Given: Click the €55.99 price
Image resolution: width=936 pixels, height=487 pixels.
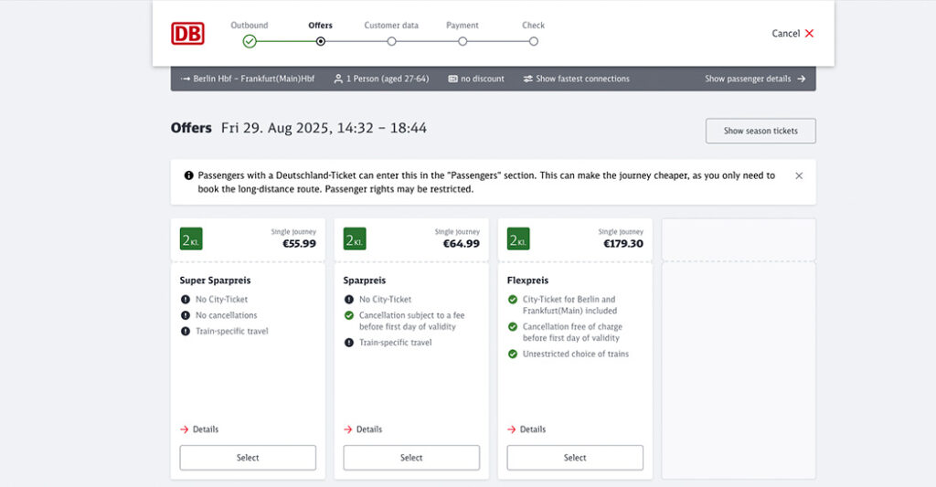Looking at the screenshot, I should click(299, 243).
